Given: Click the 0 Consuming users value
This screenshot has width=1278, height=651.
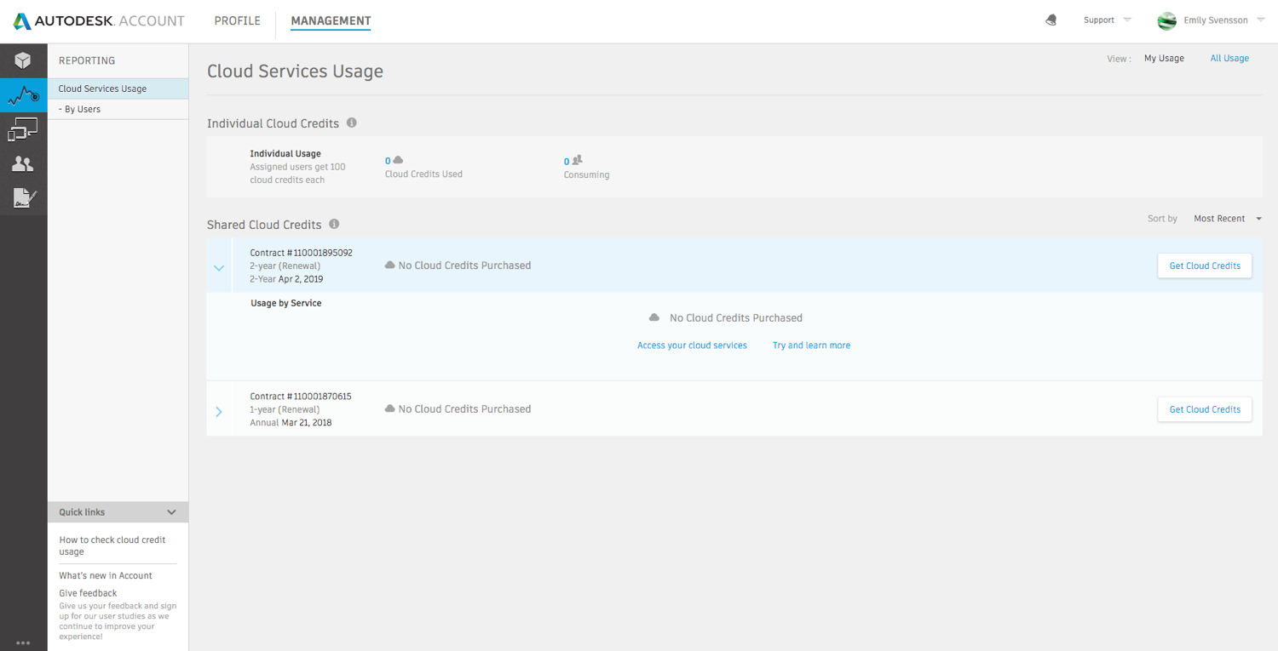Looking at the screenshot, I should point(567,162).
